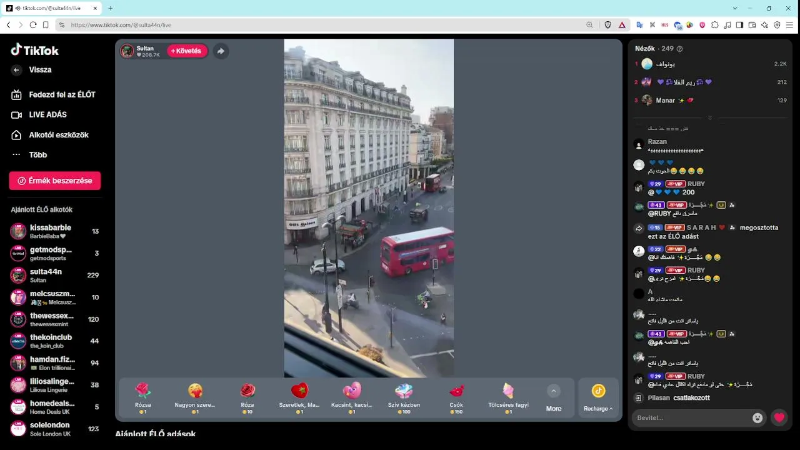Send a heart like
Image resolution: width=800 pixels, height=450 pixels.
tap(779, 417)
